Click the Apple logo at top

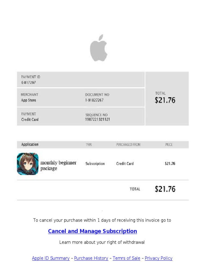[99, 48]
